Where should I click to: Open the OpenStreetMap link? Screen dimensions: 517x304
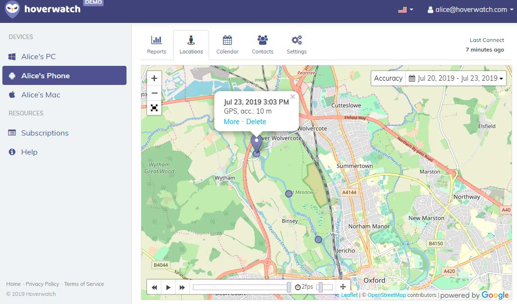click(386, 295)
